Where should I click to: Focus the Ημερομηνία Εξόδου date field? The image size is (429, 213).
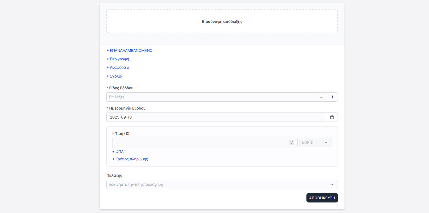pyautogui.click(x=216, y=117)
